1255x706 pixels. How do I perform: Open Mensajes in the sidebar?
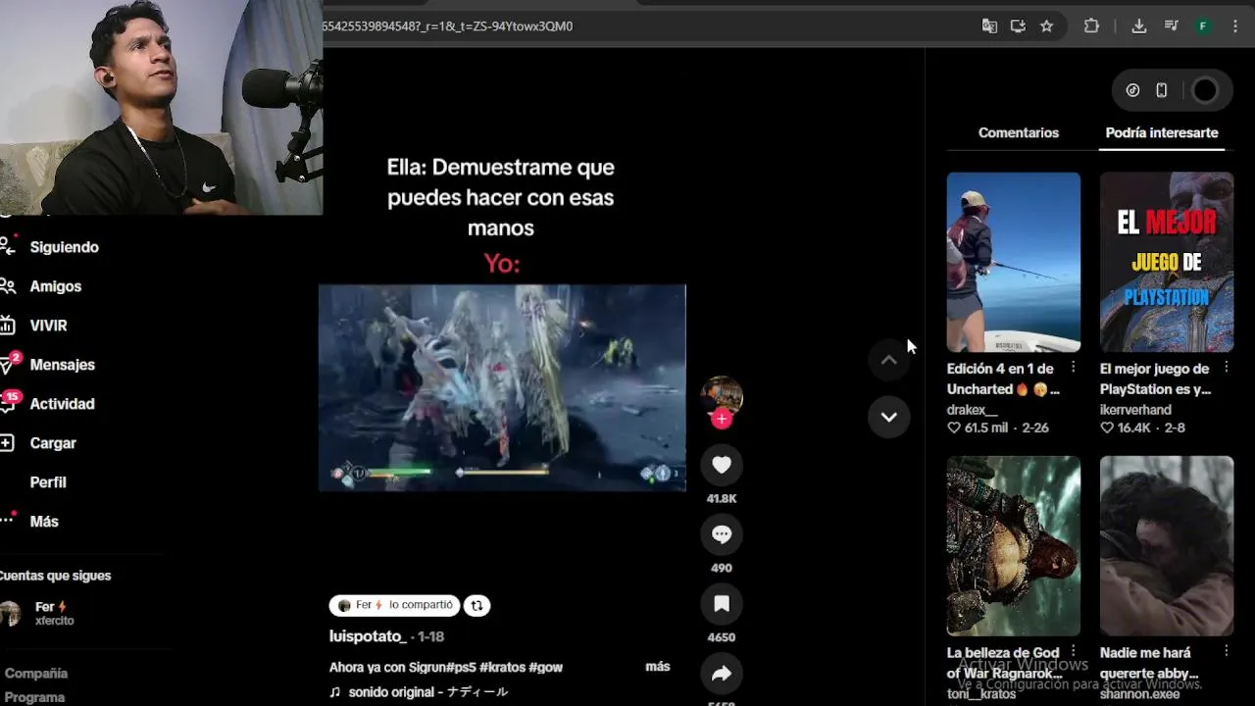point(62,365)
